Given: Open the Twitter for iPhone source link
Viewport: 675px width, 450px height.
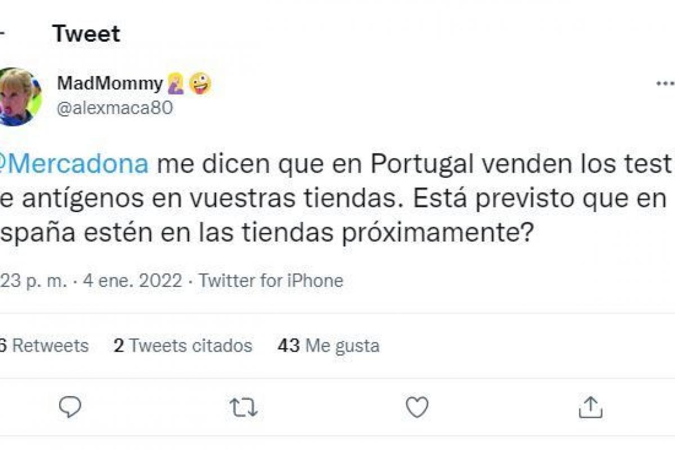Looking at the screenshot, I should (271, 280).
